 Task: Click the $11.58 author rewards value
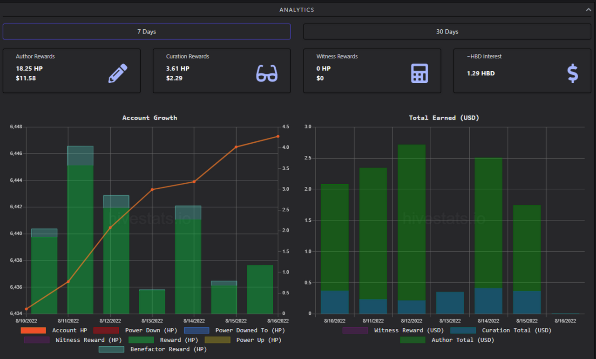pyautogui.click(x=26, y=78)
